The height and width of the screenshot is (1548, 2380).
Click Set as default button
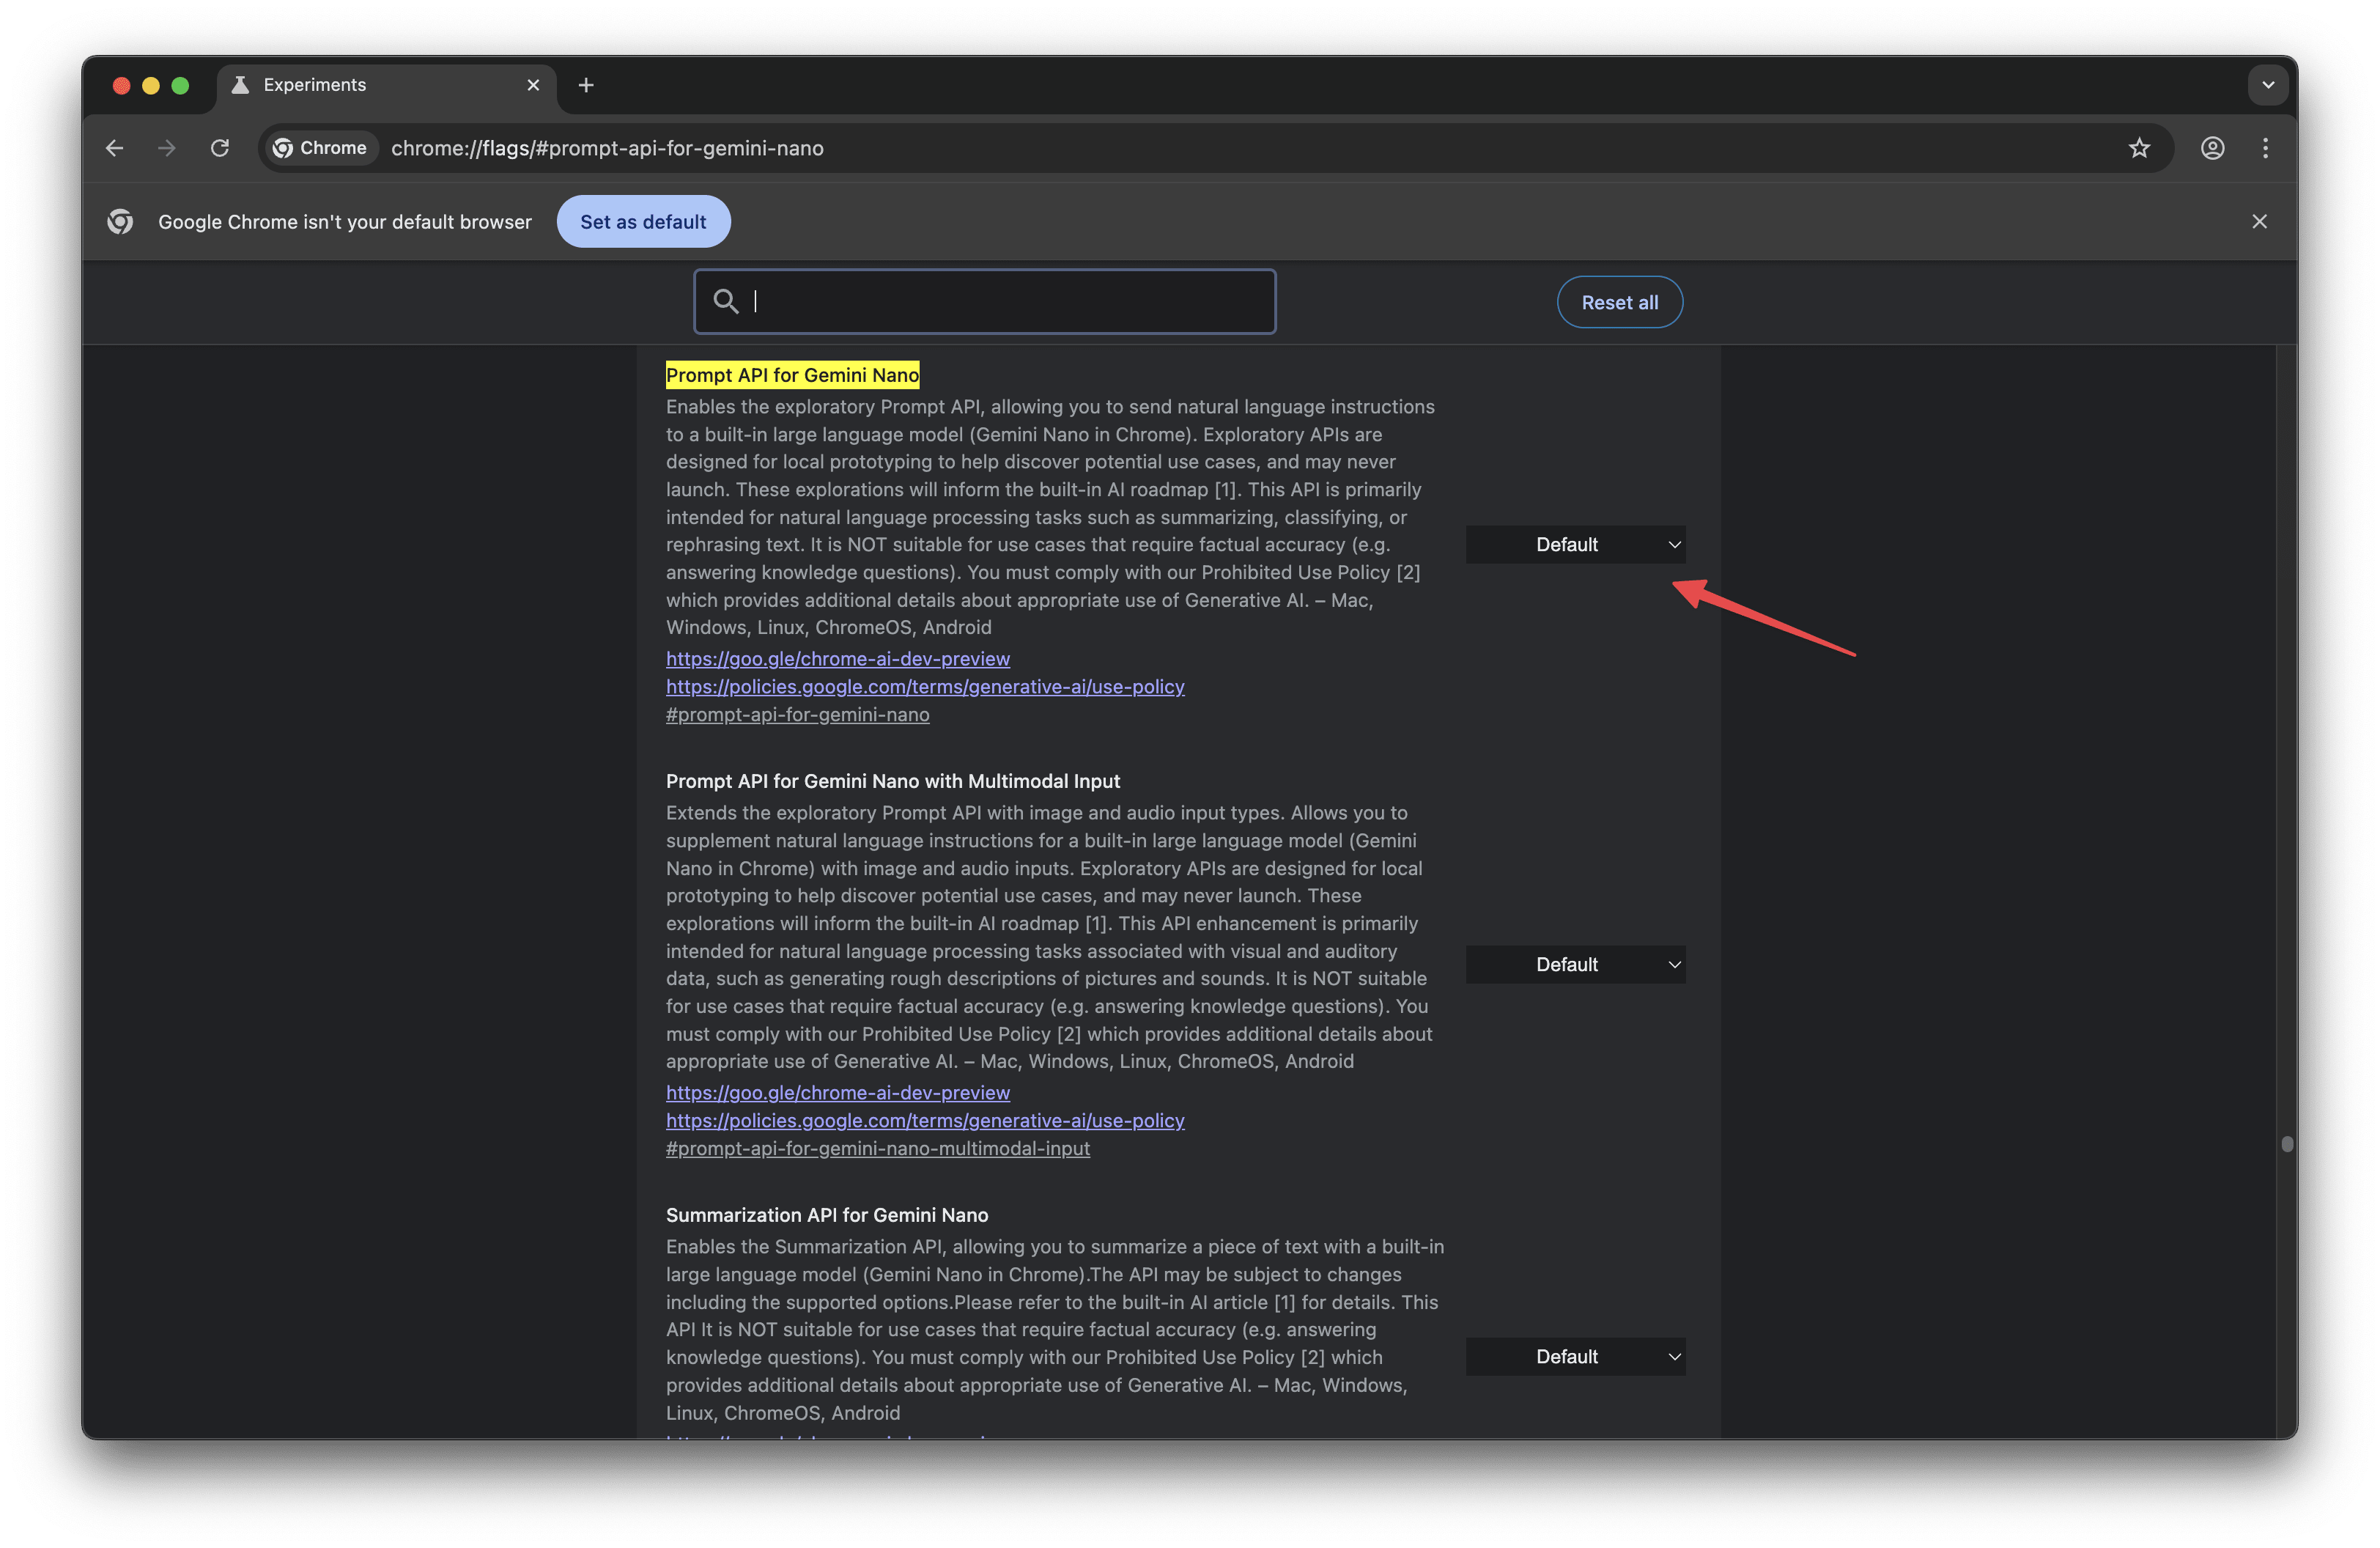643,221
